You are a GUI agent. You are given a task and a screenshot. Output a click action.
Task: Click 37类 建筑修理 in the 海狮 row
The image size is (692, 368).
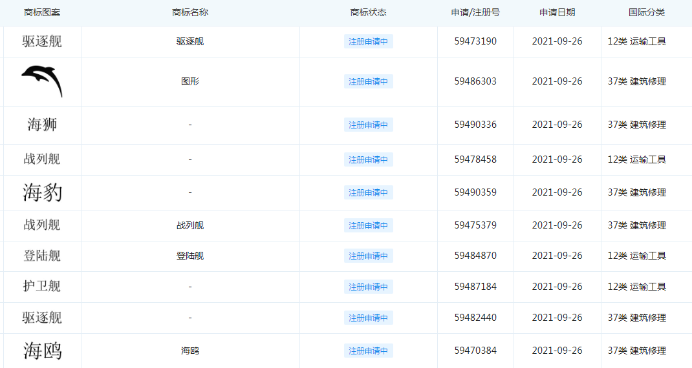637,125
